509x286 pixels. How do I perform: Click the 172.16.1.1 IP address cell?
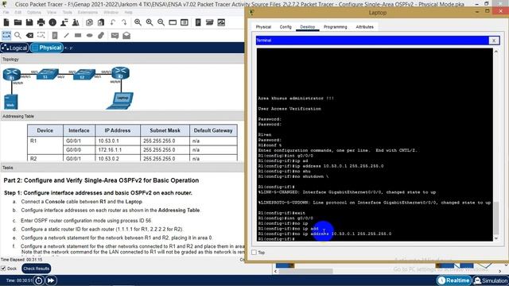[x=118, y=150]
